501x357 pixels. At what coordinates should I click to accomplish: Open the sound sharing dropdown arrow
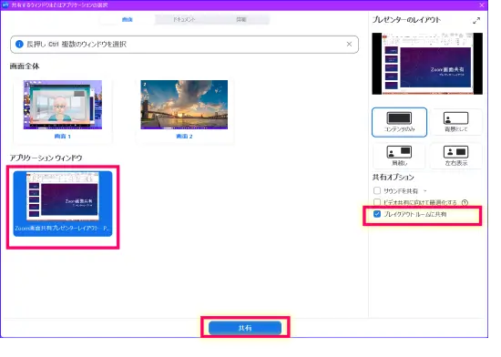pos(425,190)
